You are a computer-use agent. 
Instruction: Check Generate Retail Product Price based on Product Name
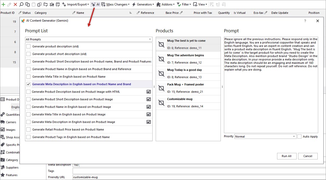pos(28,129)
